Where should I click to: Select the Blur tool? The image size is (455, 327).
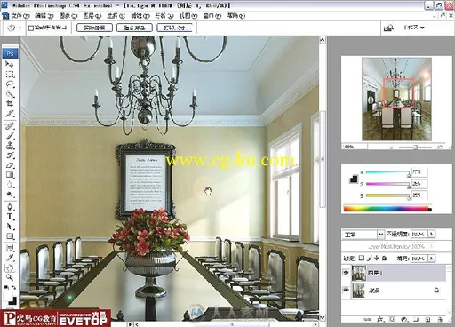(10, 185)
